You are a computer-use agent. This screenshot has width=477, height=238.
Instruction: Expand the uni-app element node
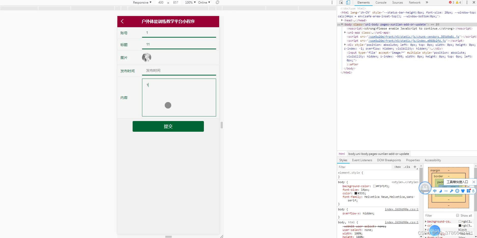[x=345, y=33]
